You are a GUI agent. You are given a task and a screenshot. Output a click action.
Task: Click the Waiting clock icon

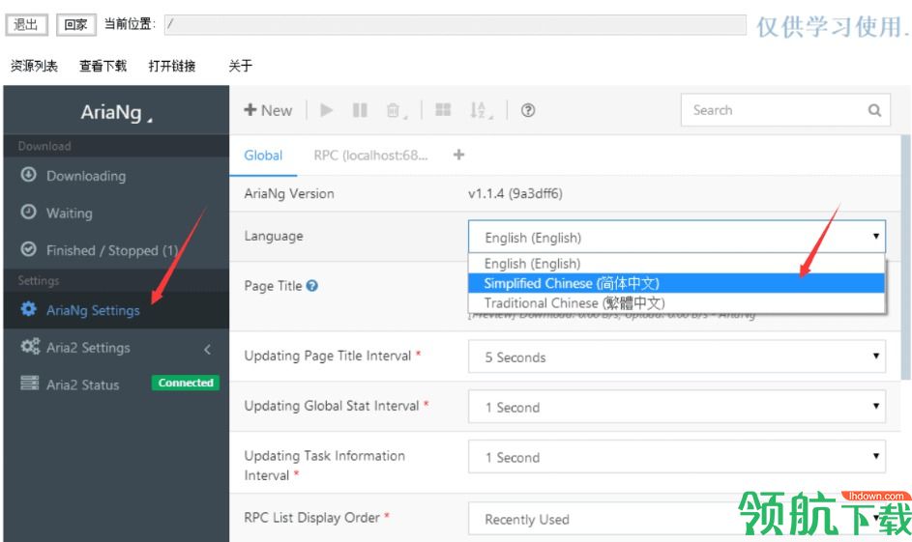[28, 212]
